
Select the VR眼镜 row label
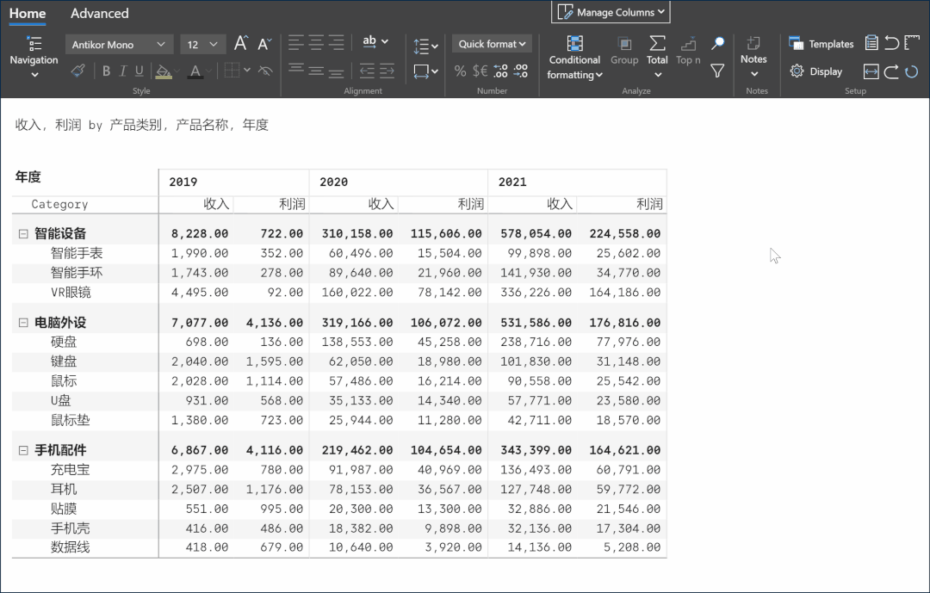point(71,293)
